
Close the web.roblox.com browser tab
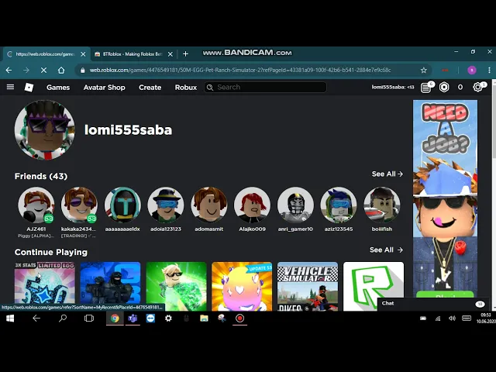click(x=83, y=54)
